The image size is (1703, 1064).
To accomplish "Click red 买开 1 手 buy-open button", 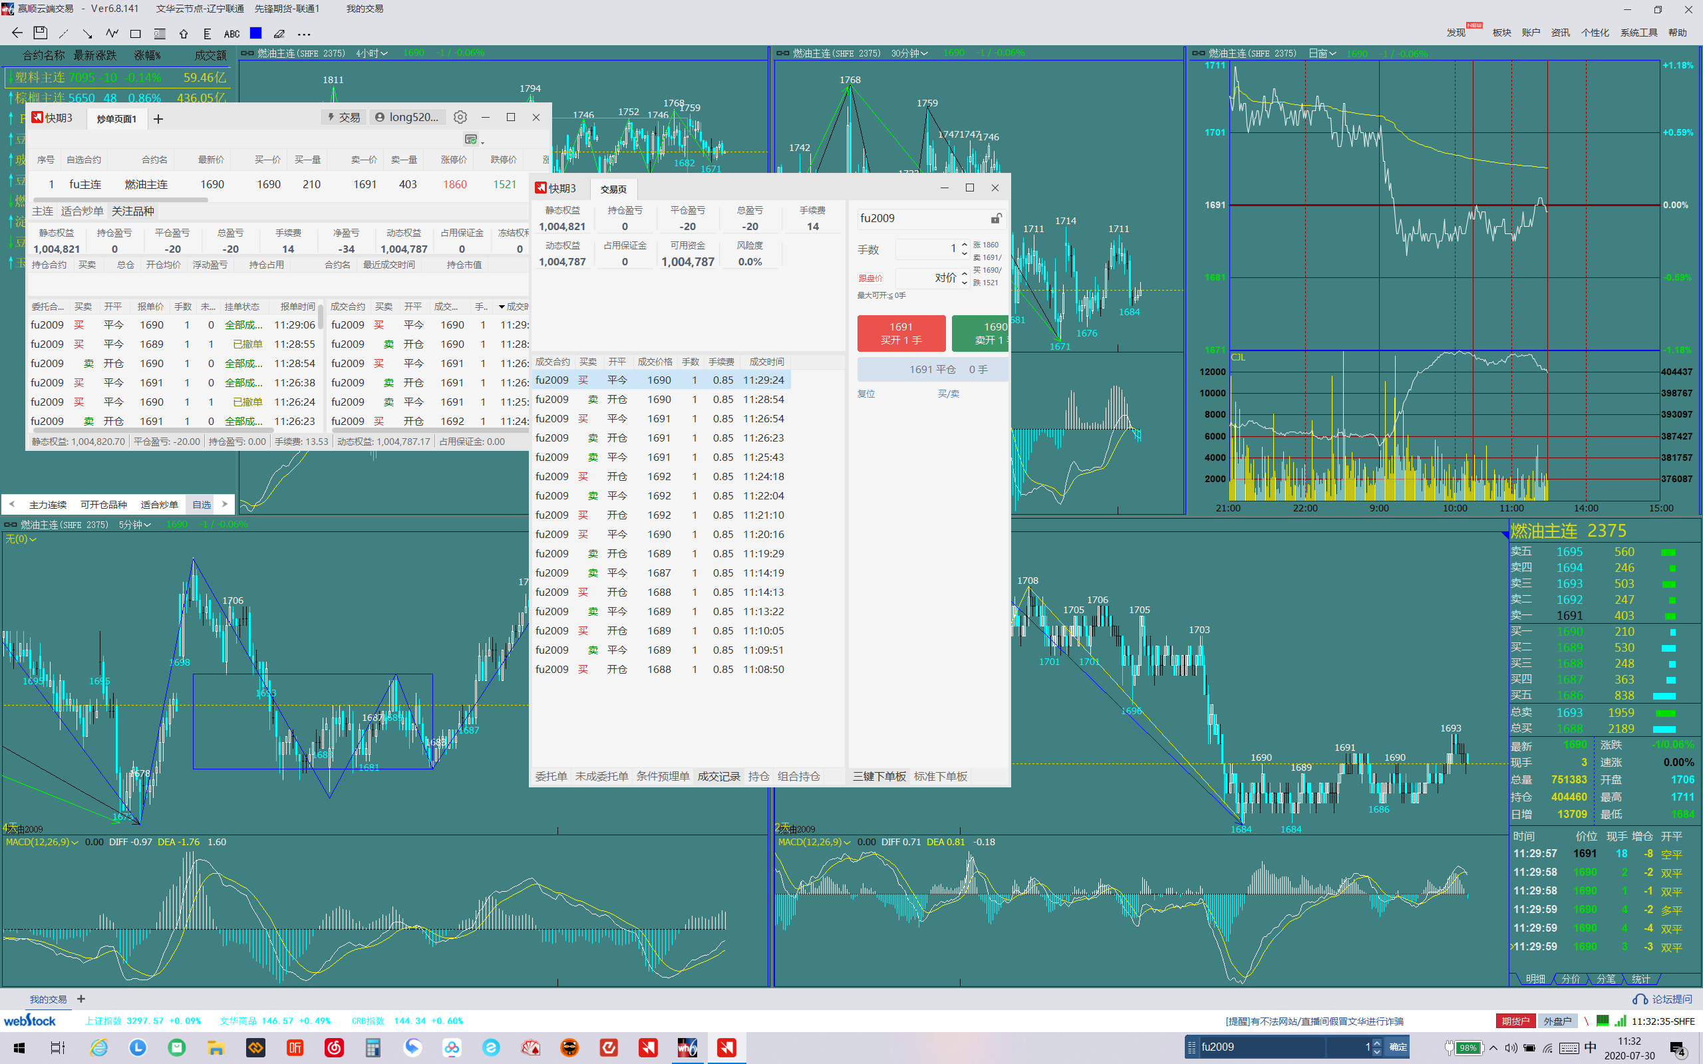I will 901,333.
